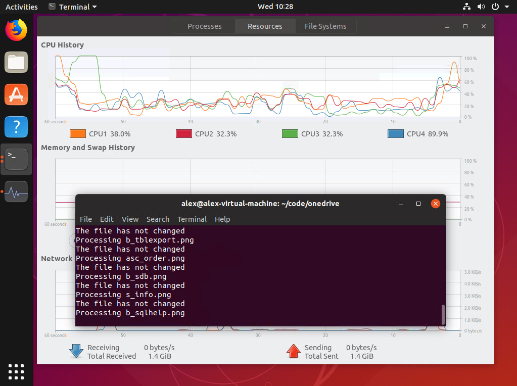
Task: Switch to the Processes tab
Action: (204, 26)
